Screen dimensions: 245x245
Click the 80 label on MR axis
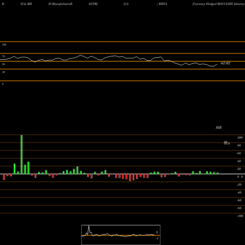(239, 146)
